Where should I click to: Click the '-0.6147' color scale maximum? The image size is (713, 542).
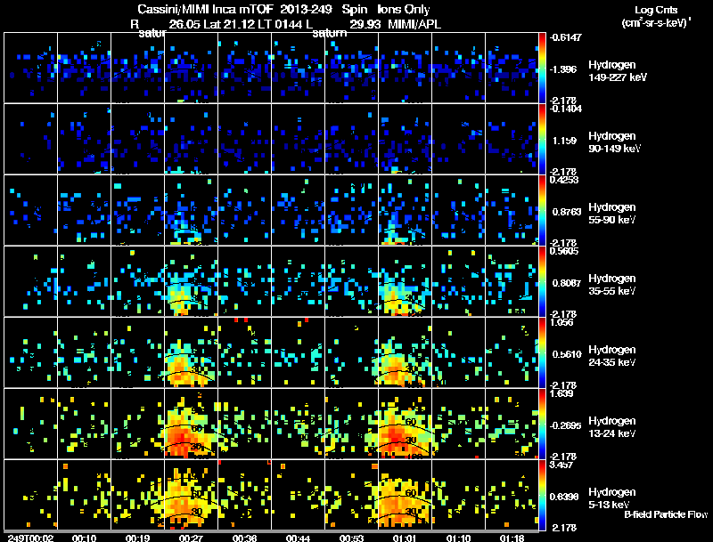coord(565,37)
